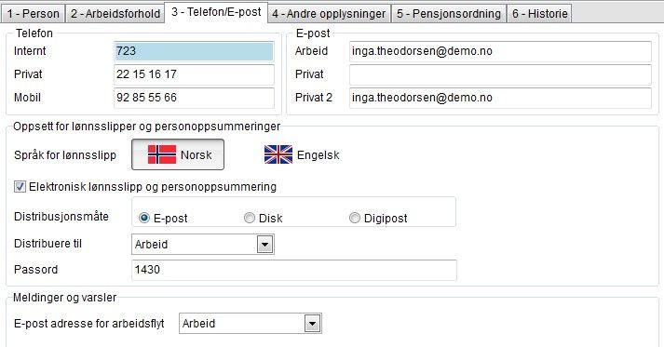Focus the Privat 2 e-mail field
Viewport: 664px width, 347px height.
500,98
